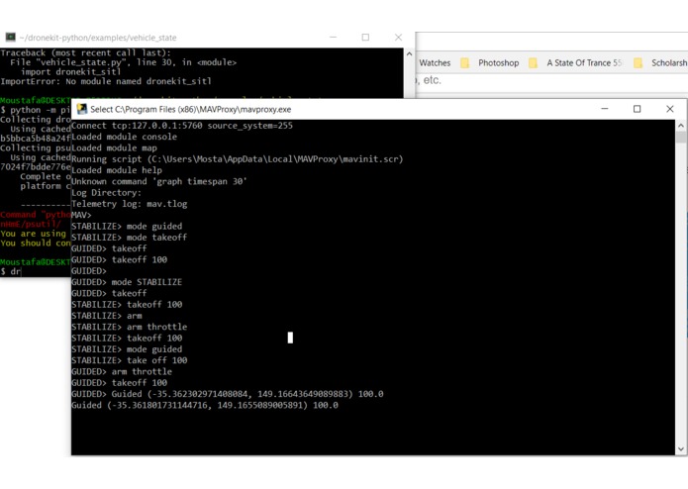Maximize the dronekit-python terminal window

[365, 38]
